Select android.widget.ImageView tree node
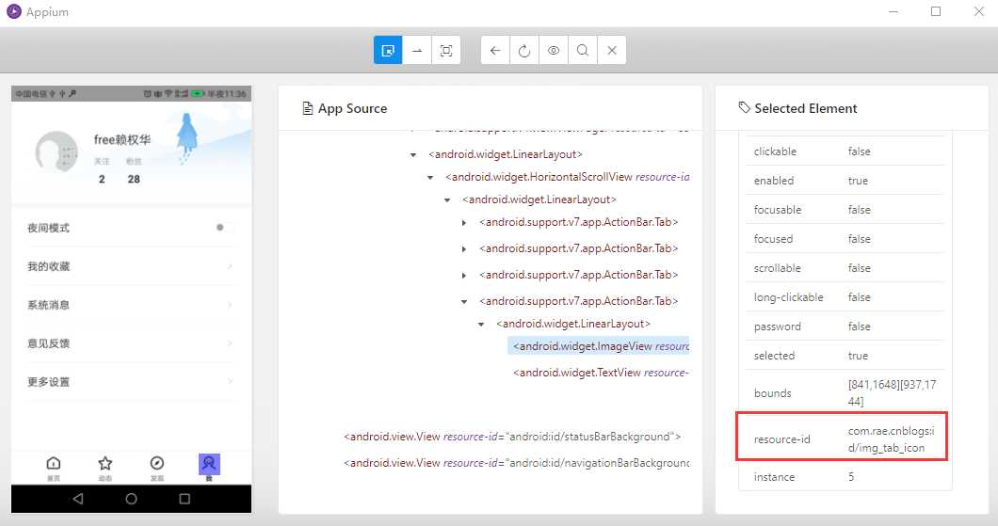 599,346
